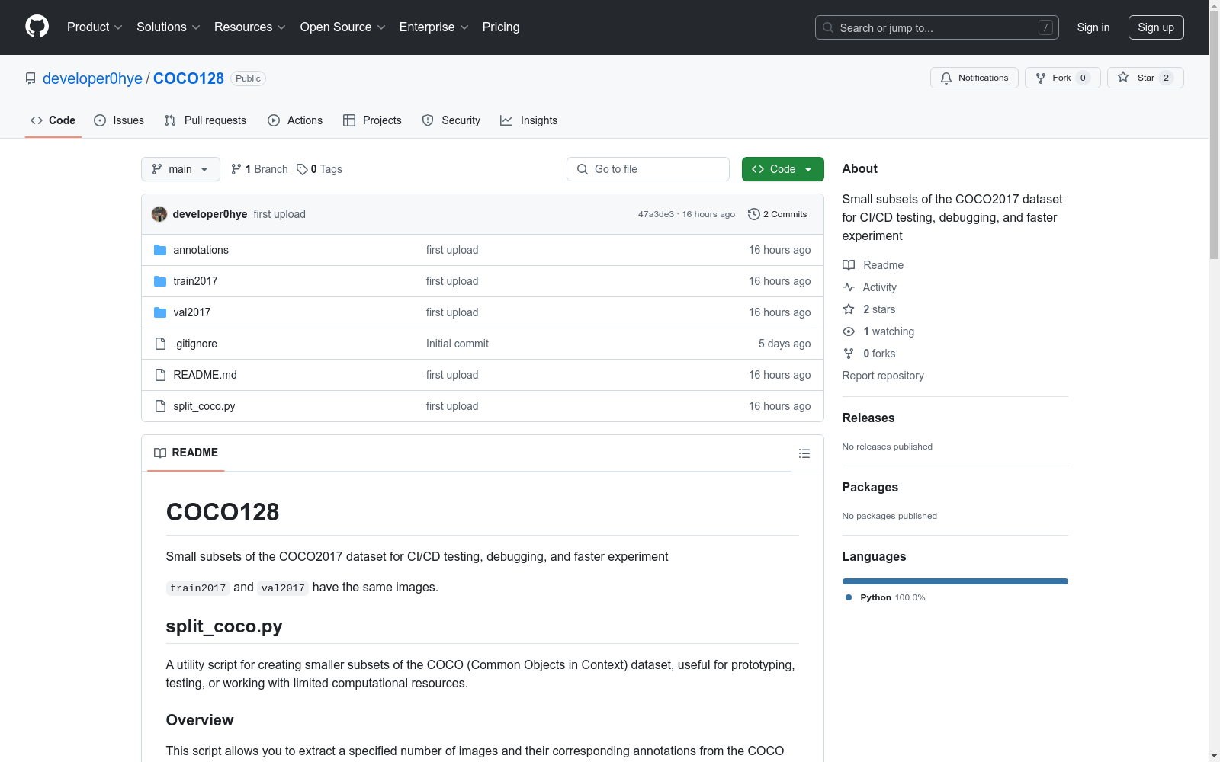The width and height of the screenshot is (1220, 762).
Task: Switch to the Insights tab
Action: click(x=528, y=120)
